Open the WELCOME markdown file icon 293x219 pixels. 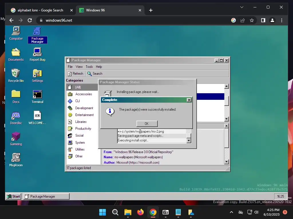tap(37, 118)
